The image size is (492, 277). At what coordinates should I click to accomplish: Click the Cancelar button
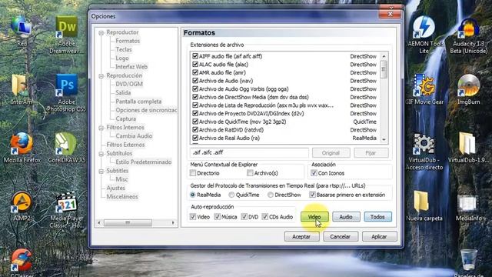(x=340, y=236)
